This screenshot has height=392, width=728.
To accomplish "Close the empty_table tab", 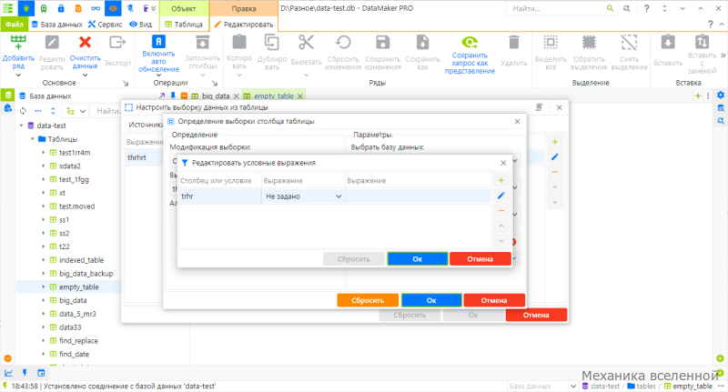I will 300,96.
